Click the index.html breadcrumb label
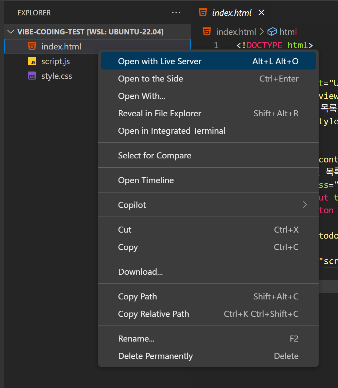The width and height of the screenshot is (338, 388). 236,32
